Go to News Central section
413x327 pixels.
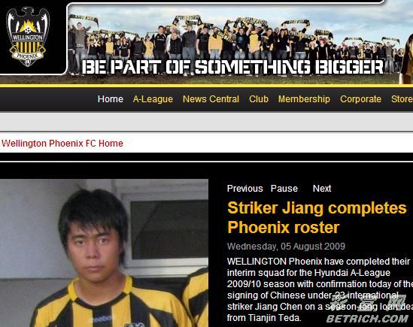tap(211, 99)
